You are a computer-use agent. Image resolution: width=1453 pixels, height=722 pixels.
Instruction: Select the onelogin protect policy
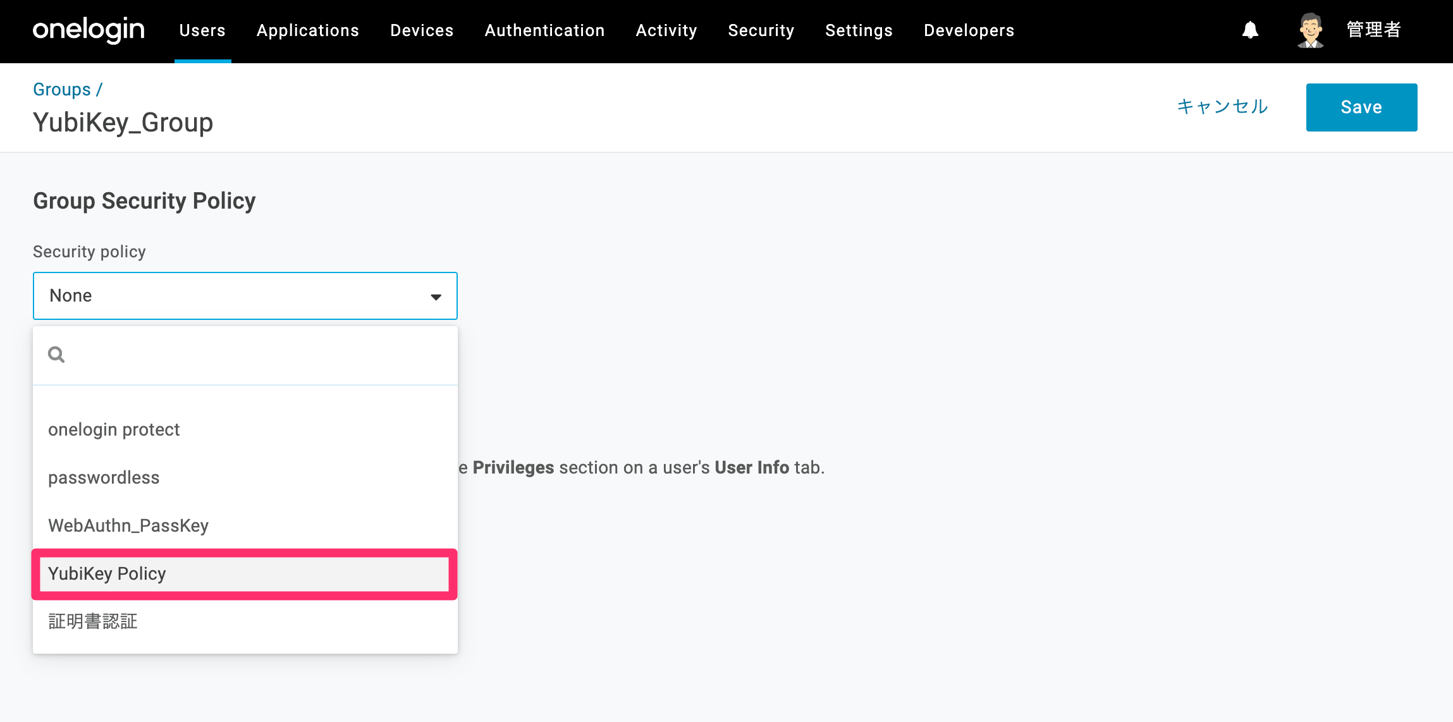pos(245,430)
